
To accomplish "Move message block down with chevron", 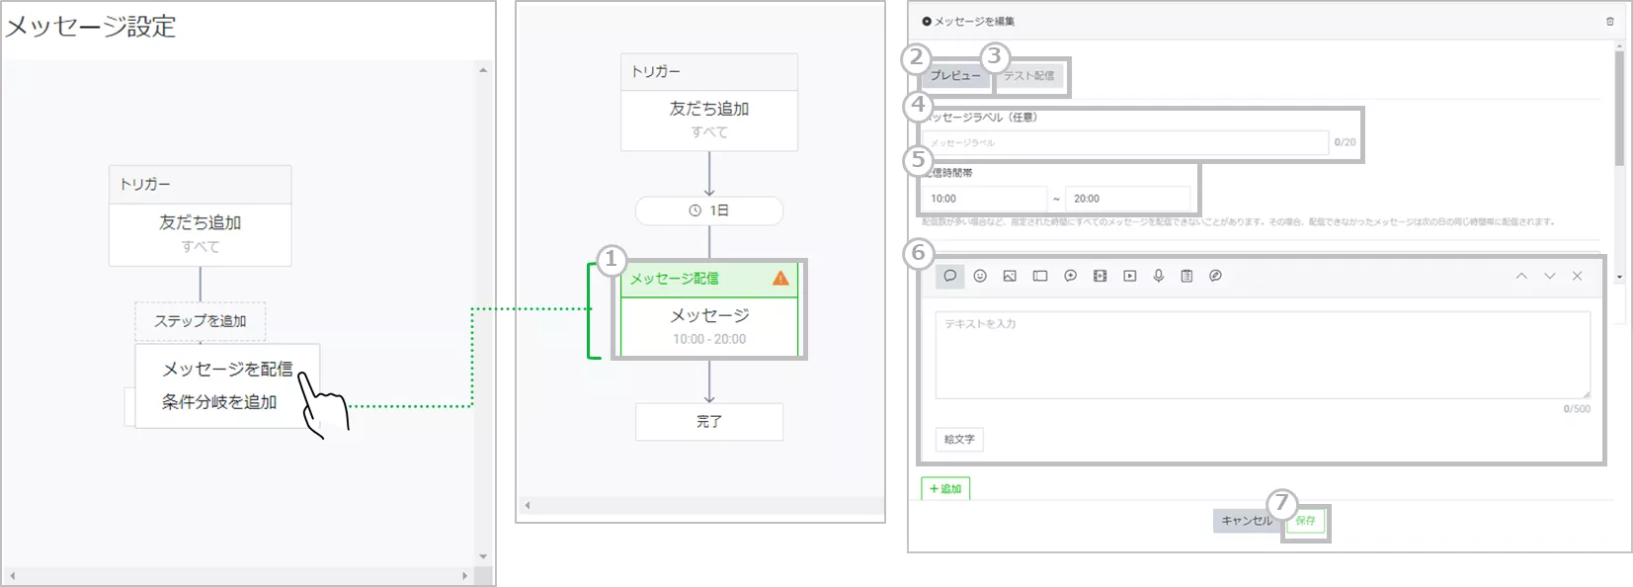I will (1549, 276).
